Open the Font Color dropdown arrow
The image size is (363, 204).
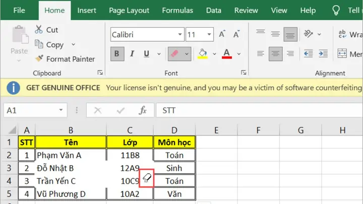(x=239, y=54)
